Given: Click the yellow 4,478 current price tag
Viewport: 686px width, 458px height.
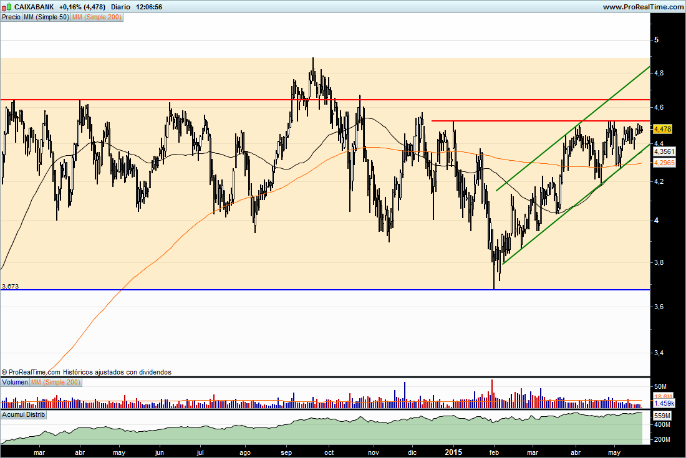Looking at the screenshot, I should click(x=662, y=129).
